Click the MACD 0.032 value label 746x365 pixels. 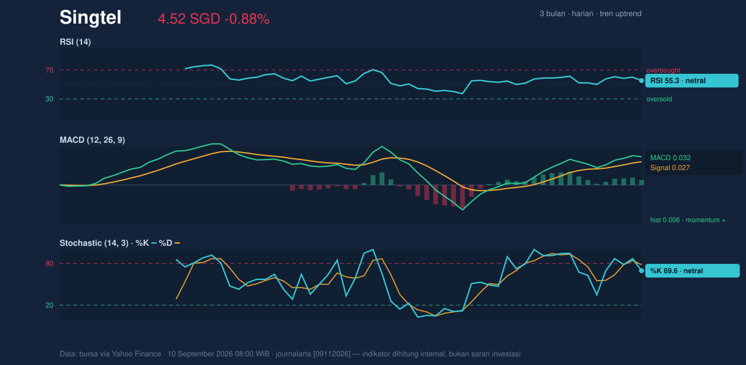pos(671,158)
